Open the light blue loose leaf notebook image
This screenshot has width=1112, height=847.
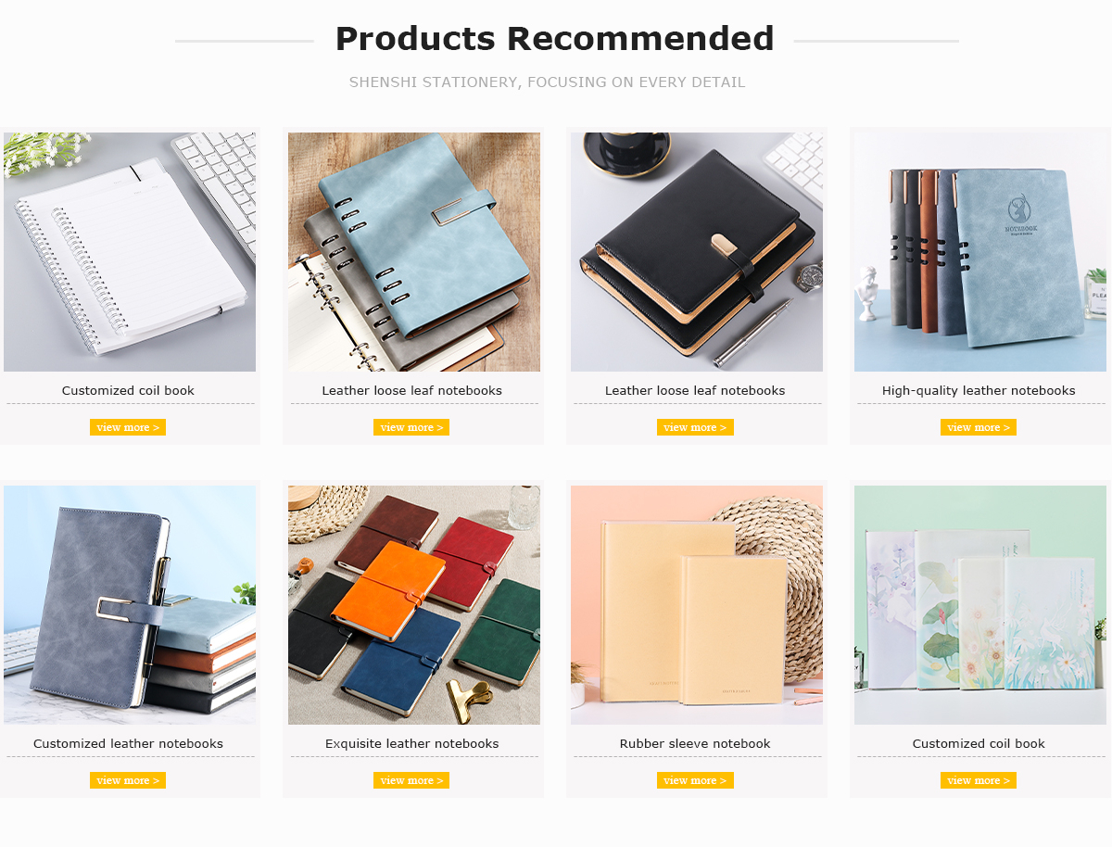413,252
